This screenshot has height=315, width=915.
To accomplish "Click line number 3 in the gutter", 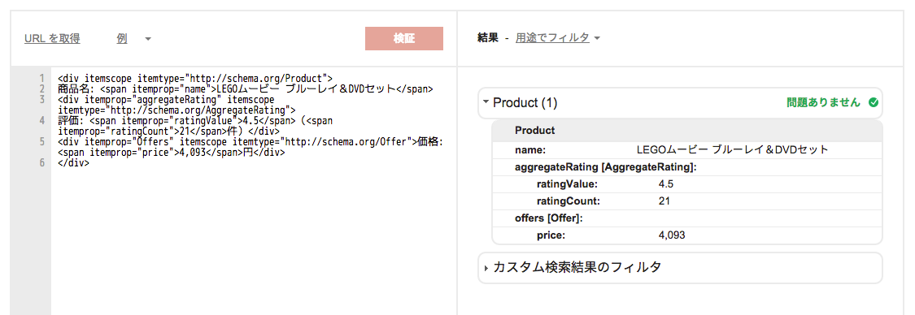I will tap(42, 100).
